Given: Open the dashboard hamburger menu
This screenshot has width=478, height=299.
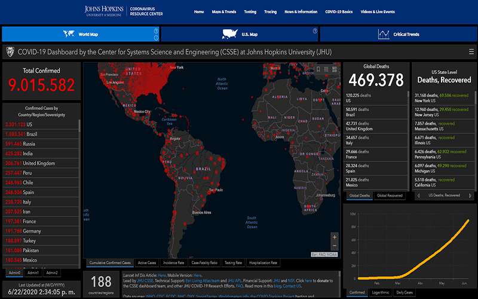Looking at the screenshot, I should coord(471,52).
